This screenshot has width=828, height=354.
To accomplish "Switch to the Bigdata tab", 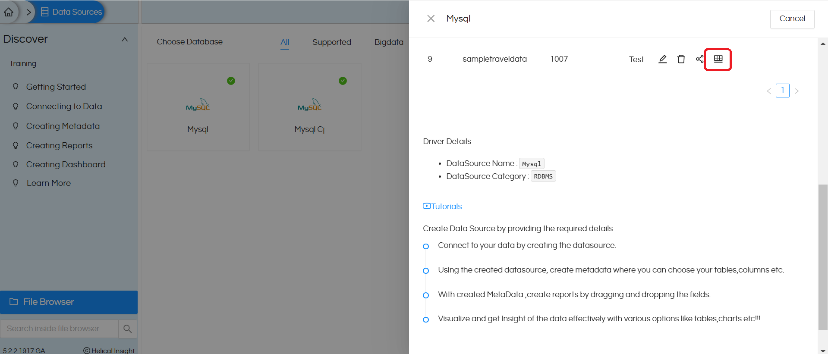I will [389, 42].
